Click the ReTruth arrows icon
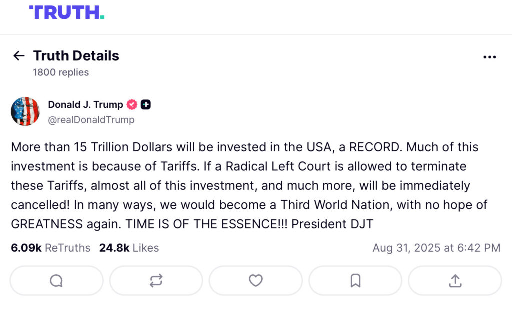Screen dimensions: 512x310 click(156, 281)
